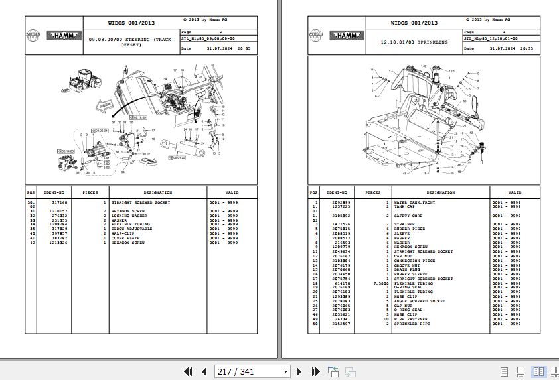
Task: Click the COVER PLATE row
Action: coord(141,238)
